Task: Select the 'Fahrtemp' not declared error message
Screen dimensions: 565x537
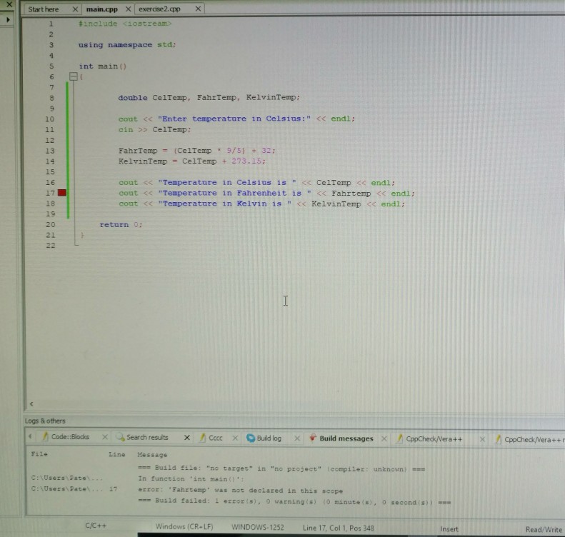Action: (240, 490)
